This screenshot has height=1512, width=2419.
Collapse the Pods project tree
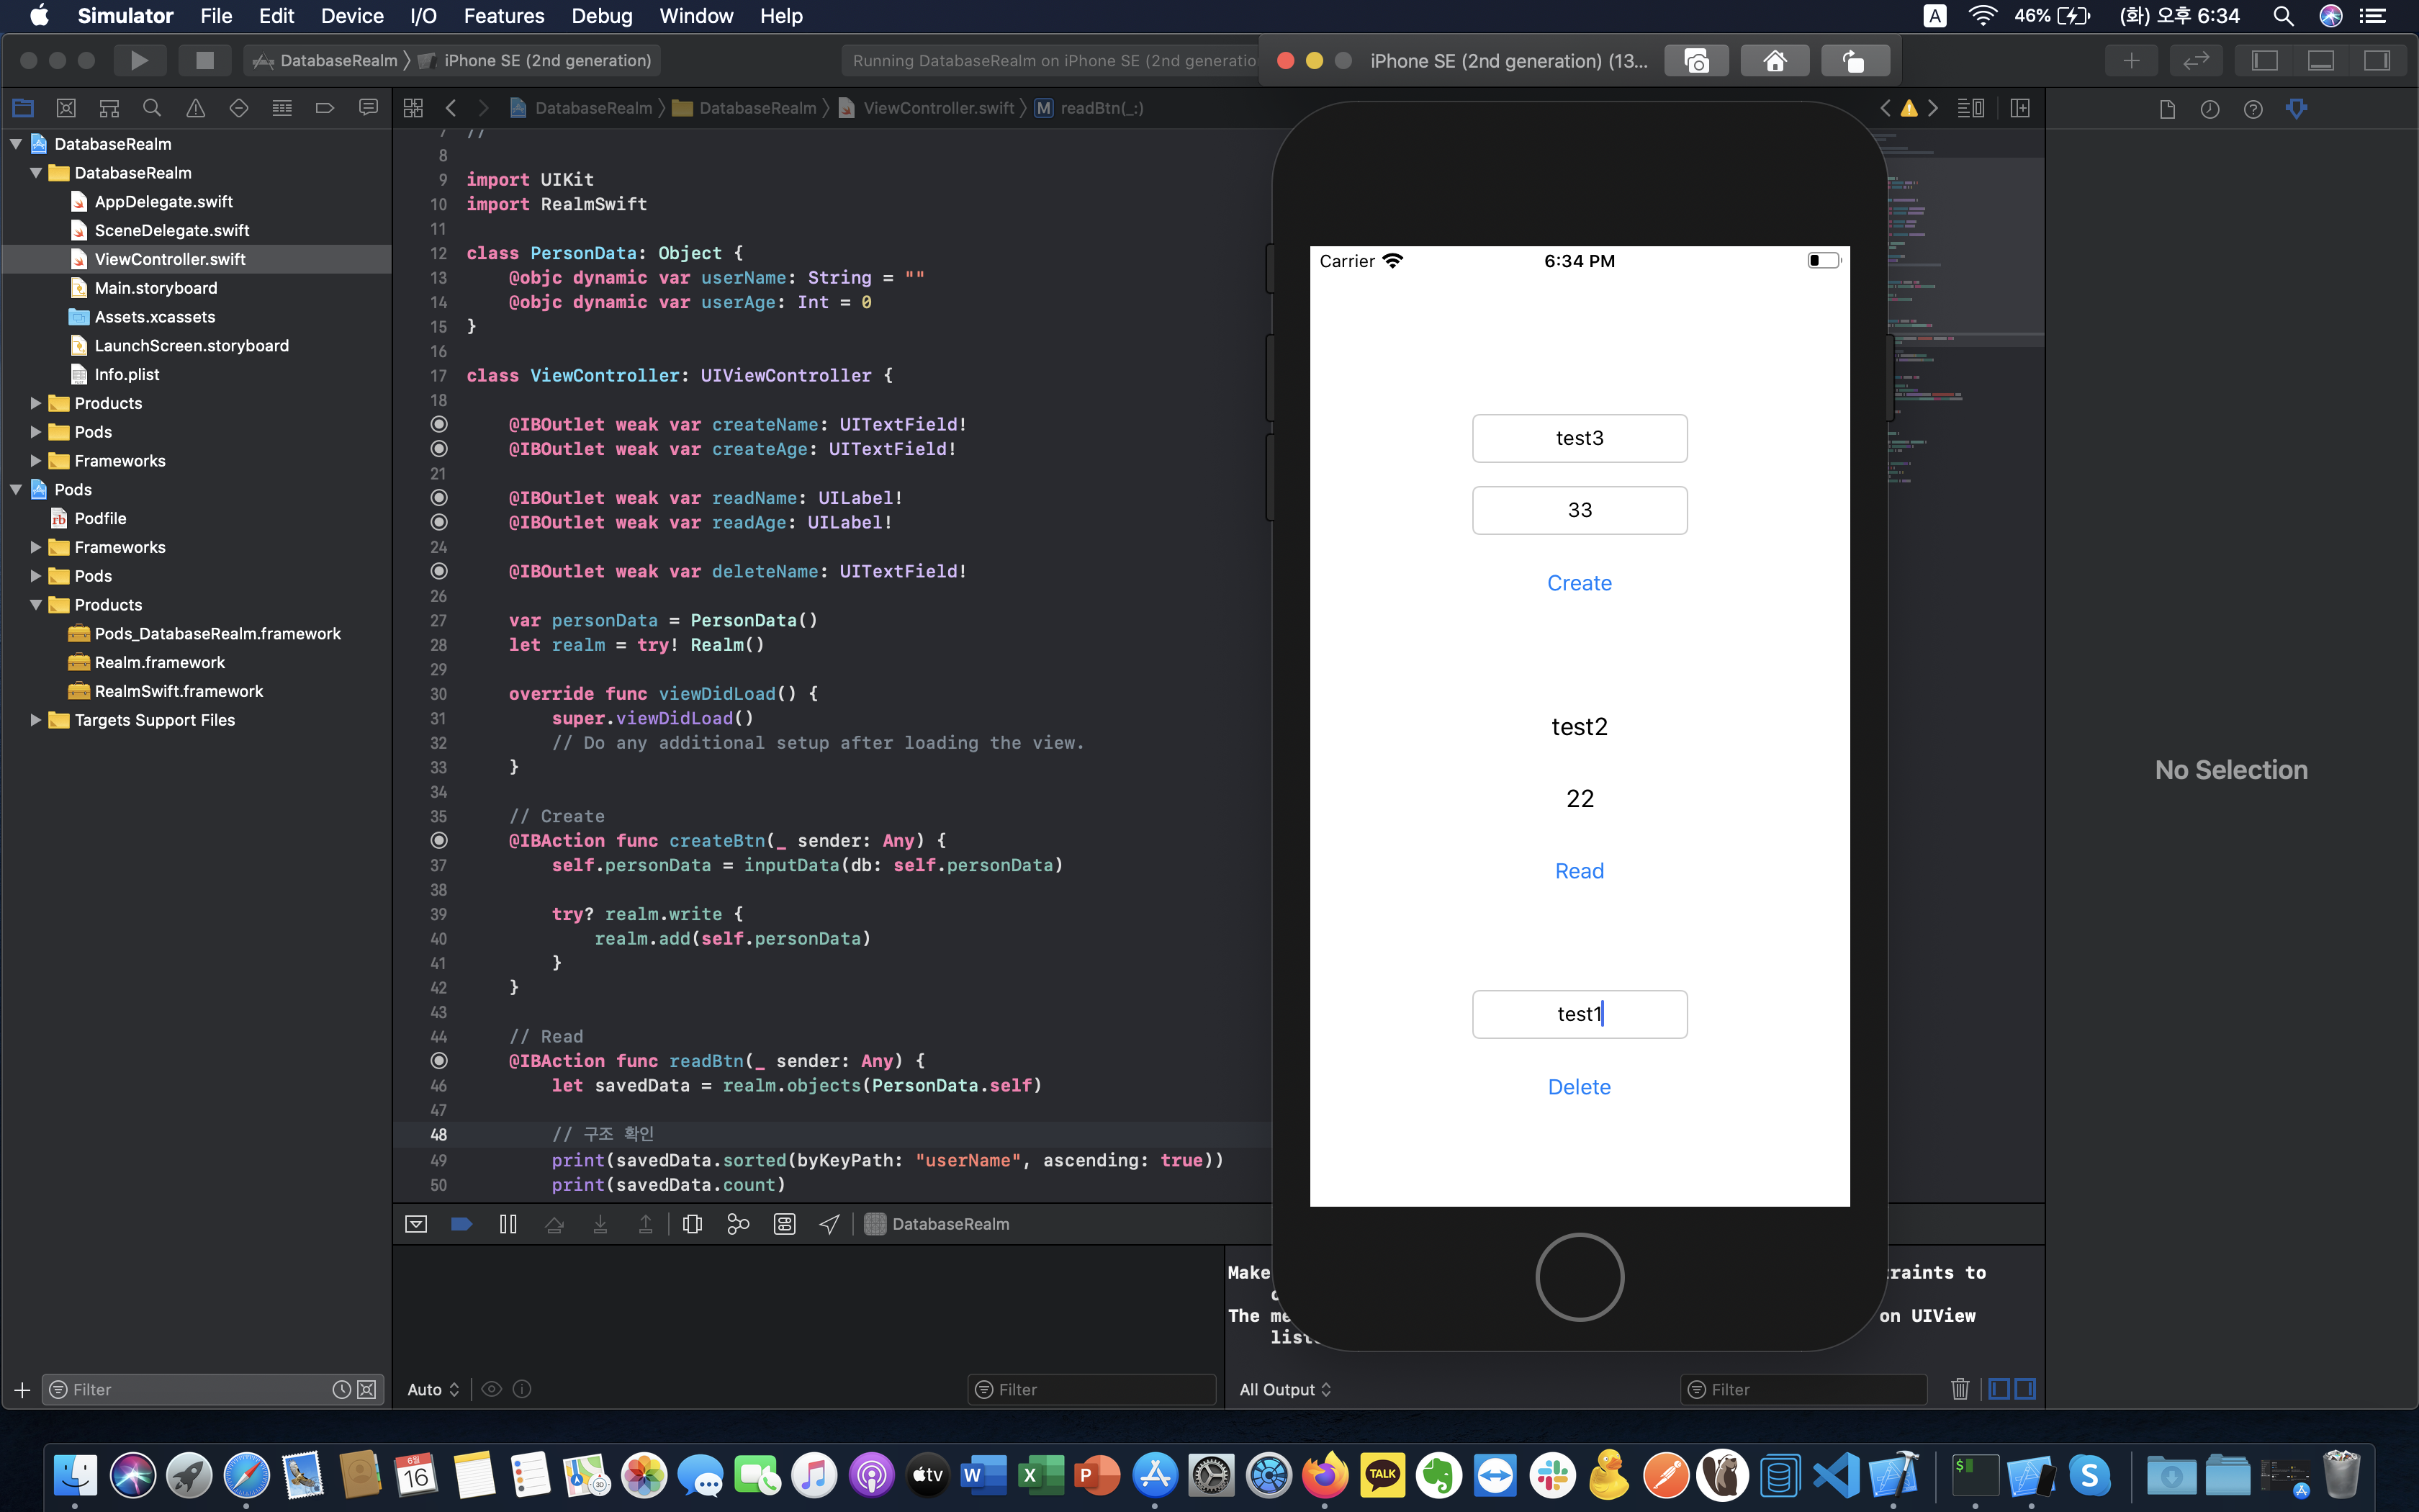(16, 489)
